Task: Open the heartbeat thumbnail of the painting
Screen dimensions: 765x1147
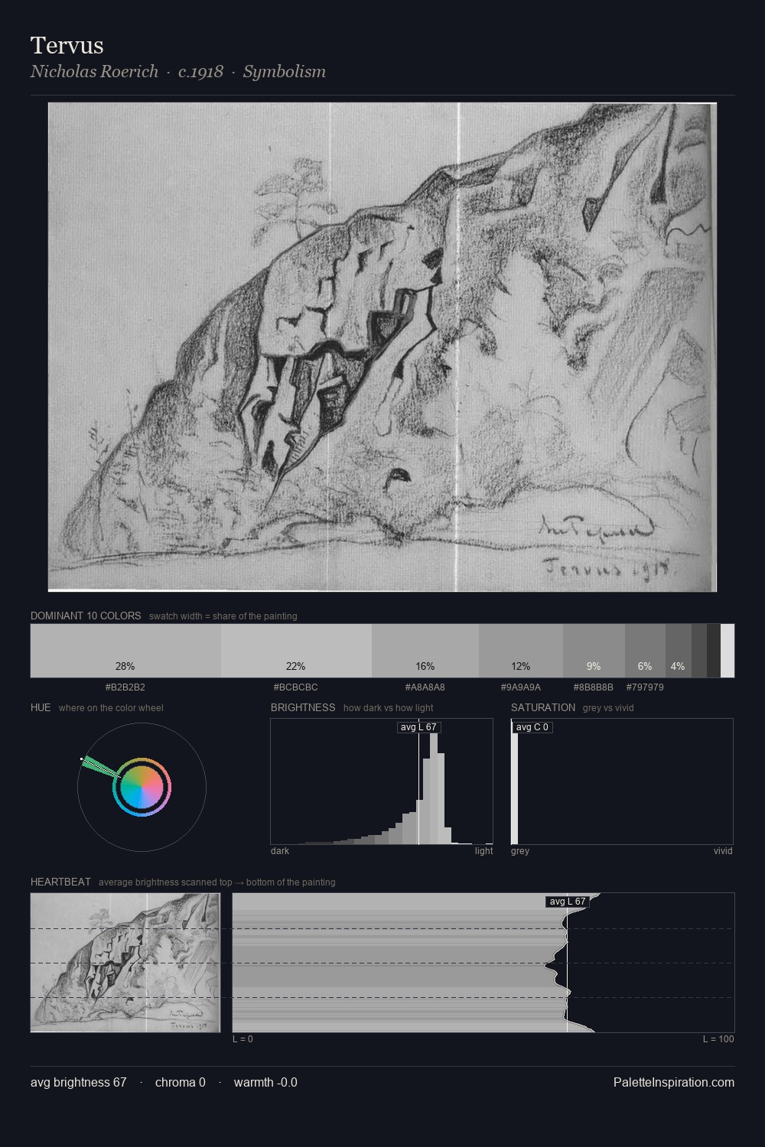Action: 125,963
